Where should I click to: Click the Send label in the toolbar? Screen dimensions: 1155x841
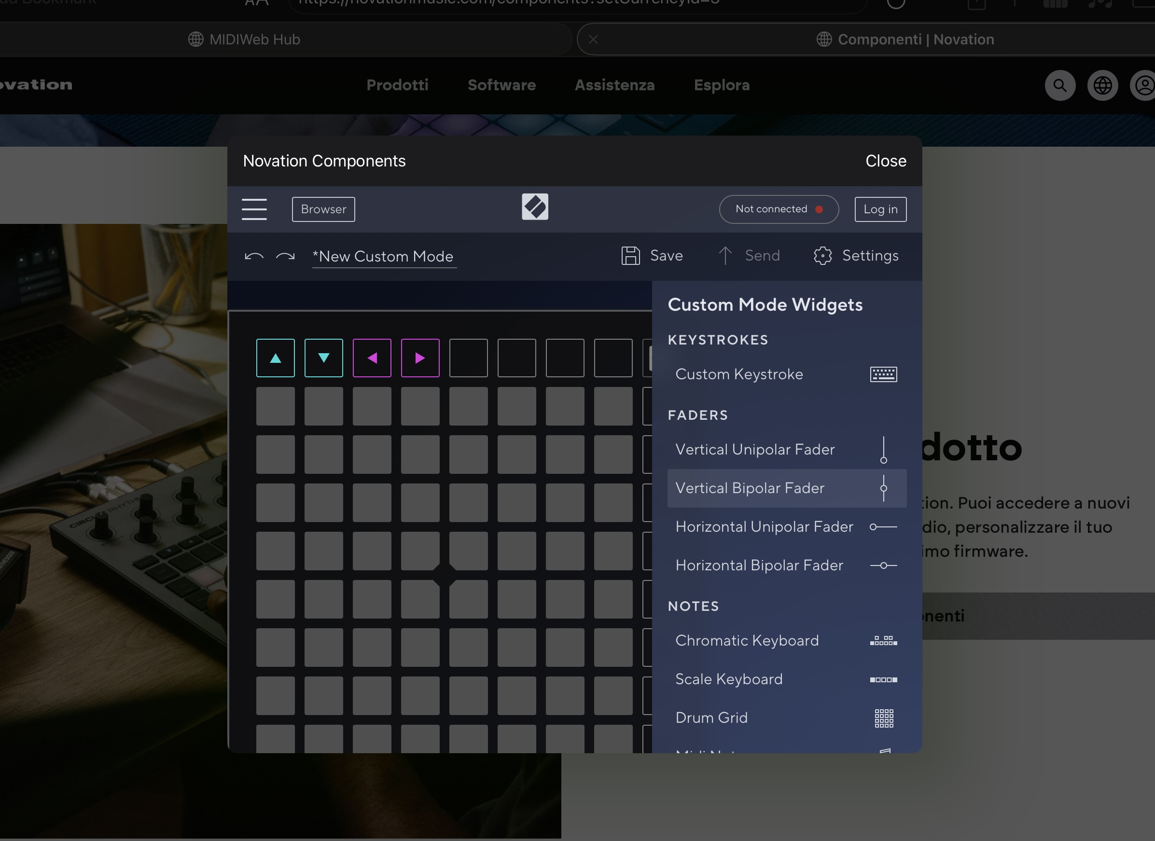point(763,256)
